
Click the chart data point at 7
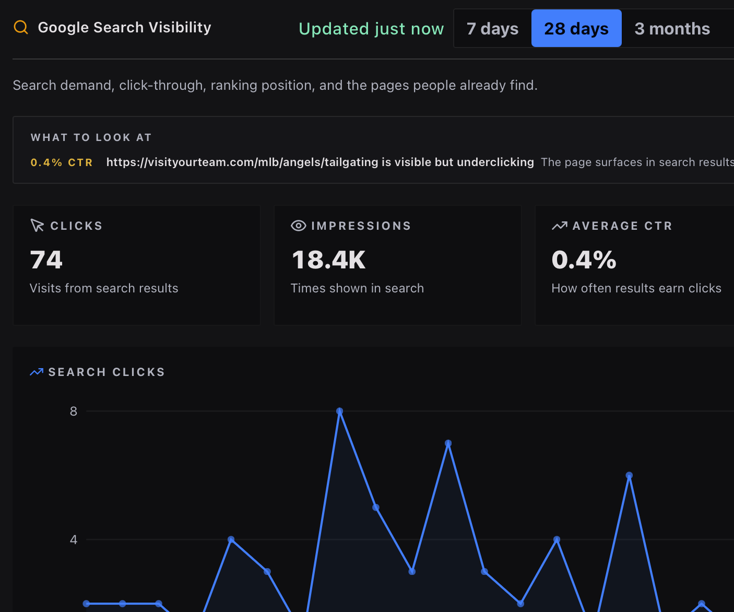(x=448, y=443)
